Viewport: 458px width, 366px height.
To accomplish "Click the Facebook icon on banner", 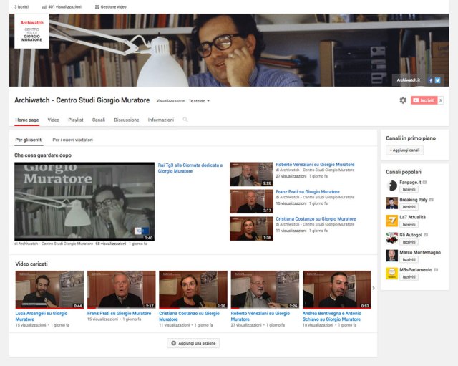I will tap(430, 80).
